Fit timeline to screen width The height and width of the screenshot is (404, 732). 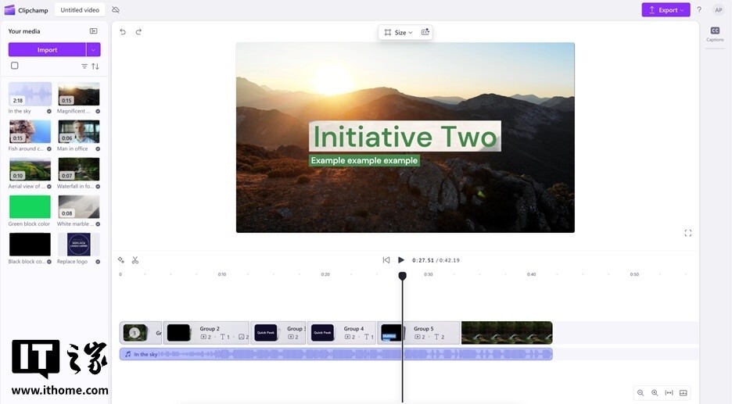click(669, 393)
